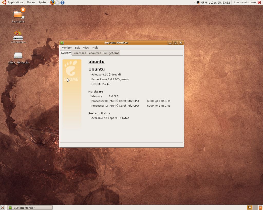Open Firefox from the top panel
Screen dimensions: 263x210
(52, 2)
